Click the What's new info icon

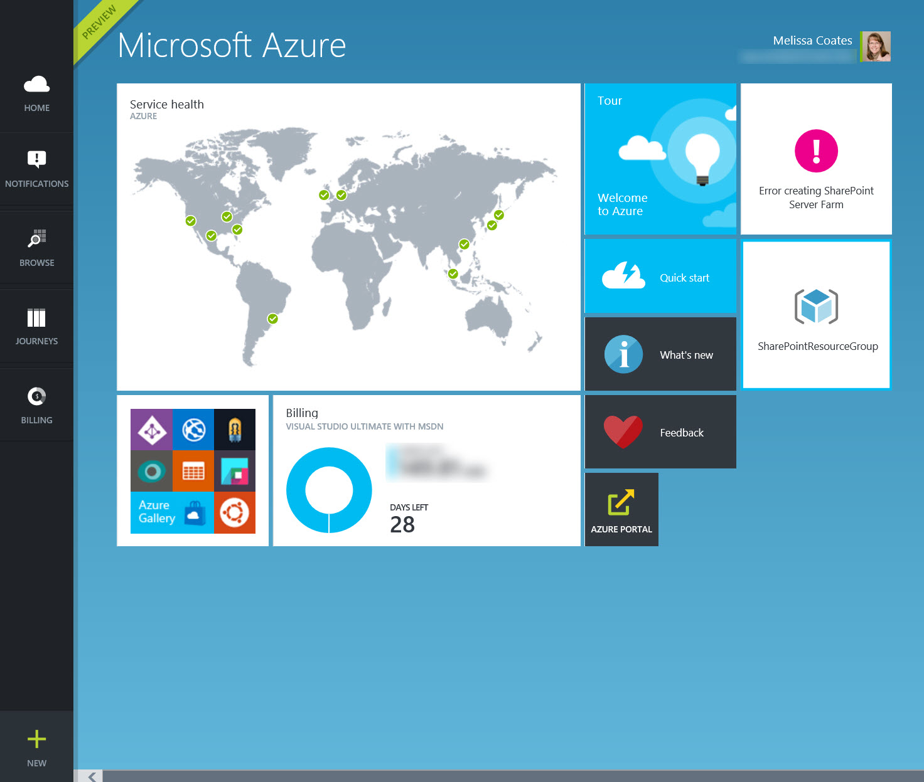pos(623,354)
